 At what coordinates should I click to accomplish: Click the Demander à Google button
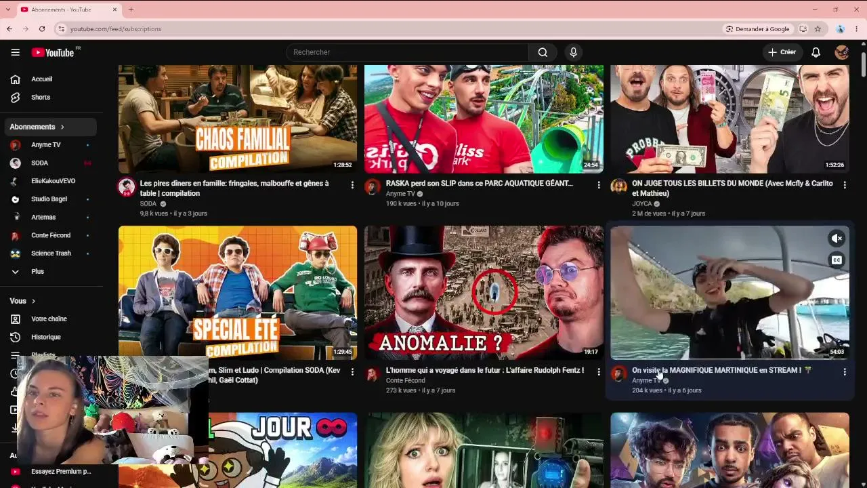757,29
